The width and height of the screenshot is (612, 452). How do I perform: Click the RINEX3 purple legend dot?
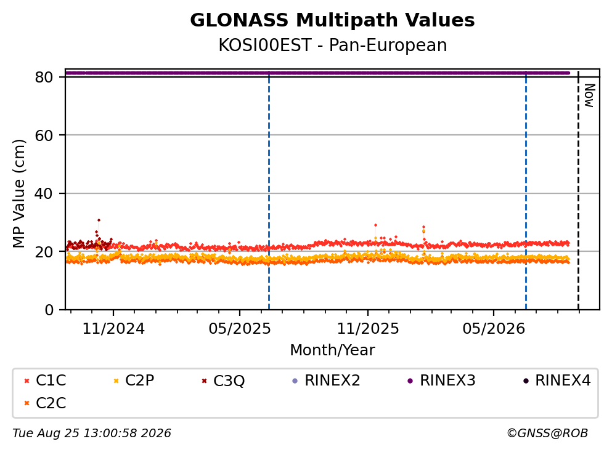(x=410, y=381)
